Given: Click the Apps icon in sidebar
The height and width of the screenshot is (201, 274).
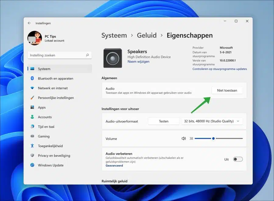Looking at the screenshot, I should [x=32, y=107].
